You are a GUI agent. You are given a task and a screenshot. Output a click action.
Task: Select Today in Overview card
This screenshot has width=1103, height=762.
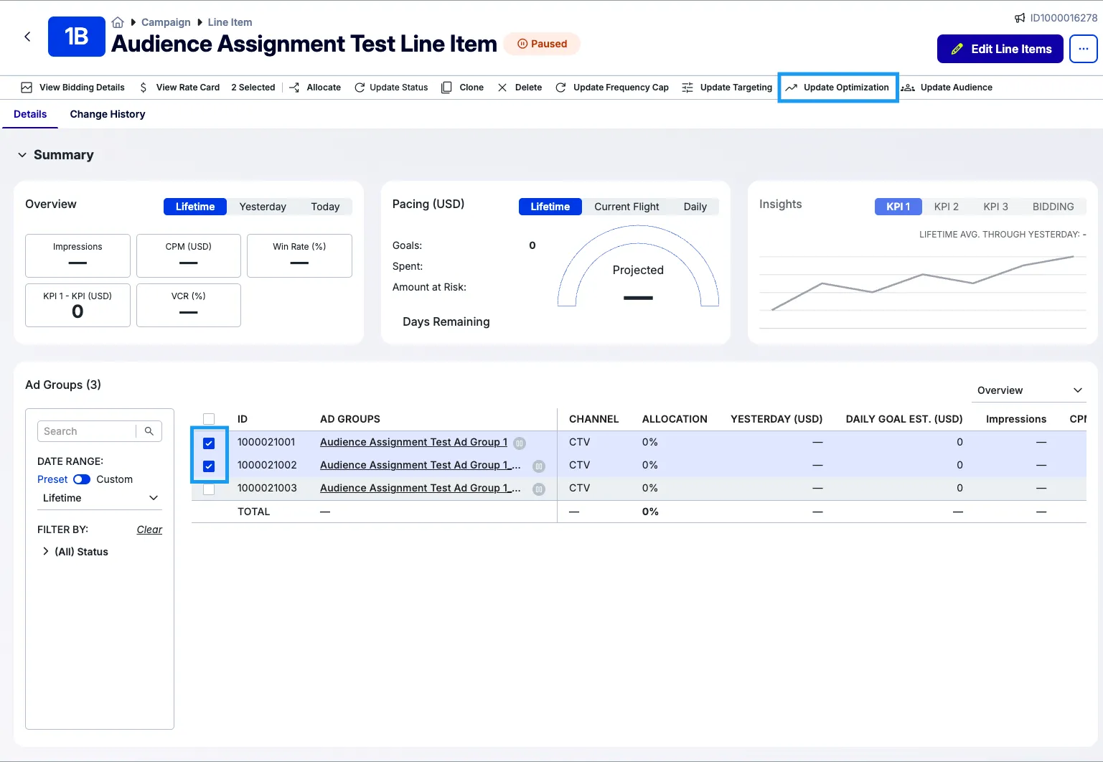(325, 207)
